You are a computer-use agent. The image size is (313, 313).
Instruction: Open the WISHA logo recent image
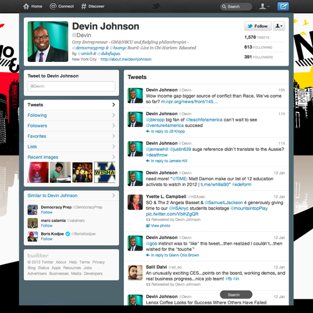click(105, 172)
